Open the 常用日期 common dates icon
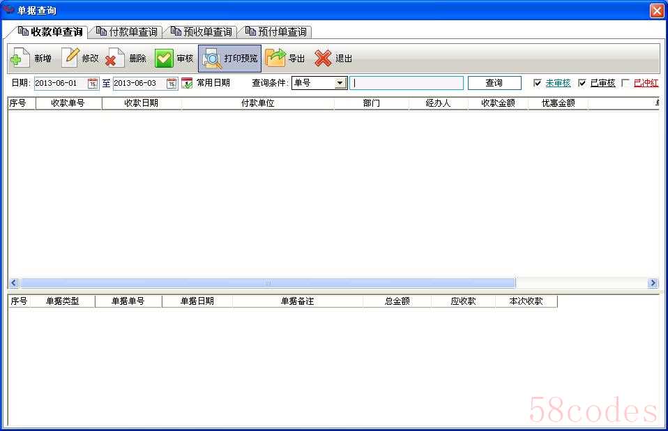668x431 pixels. point(187,83)
